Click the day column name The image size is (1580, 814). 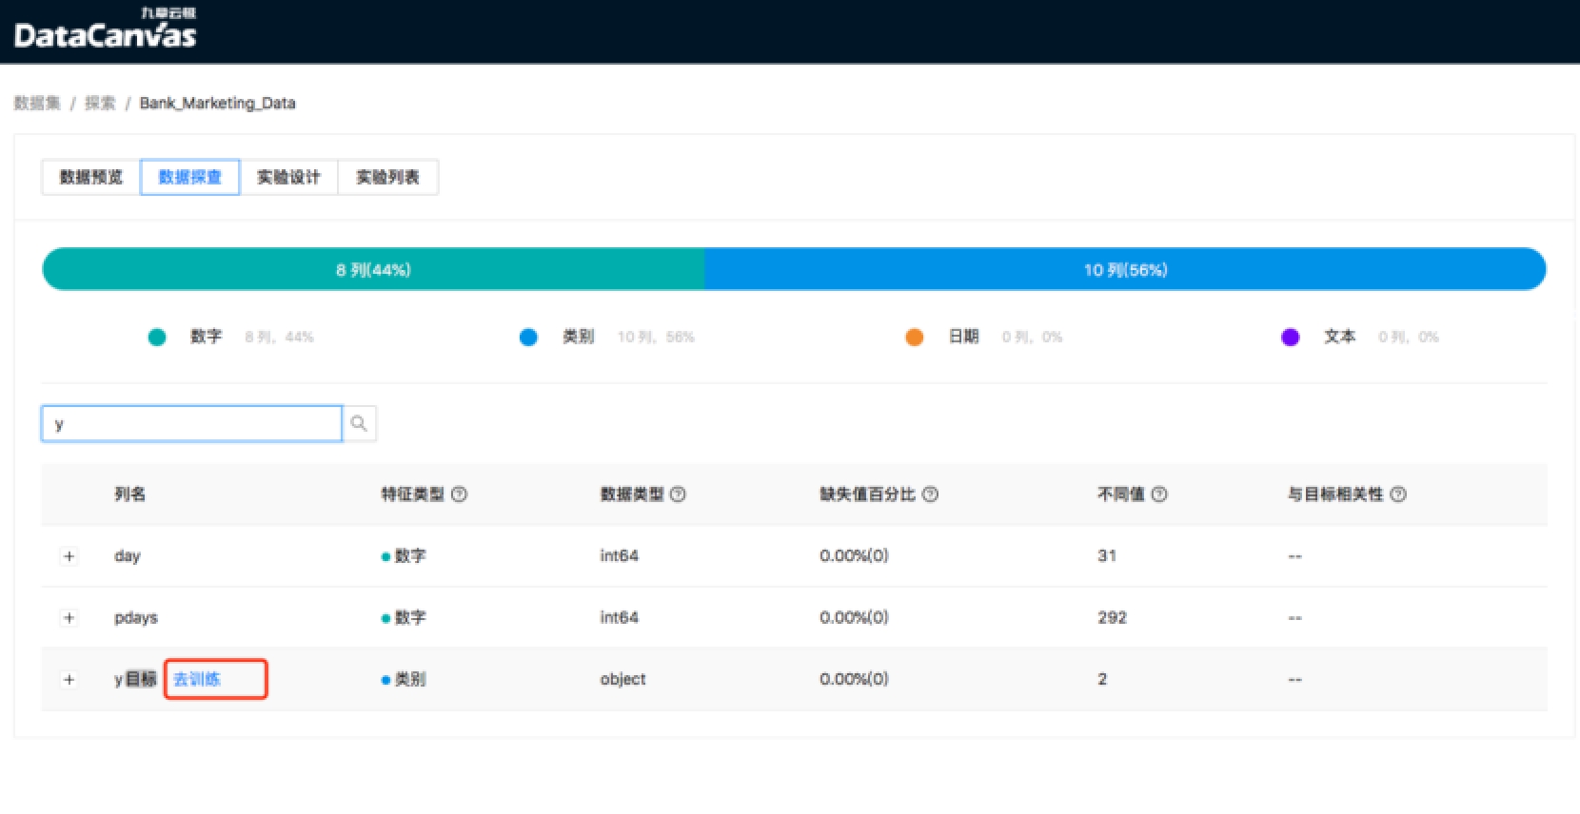(128, 556)
